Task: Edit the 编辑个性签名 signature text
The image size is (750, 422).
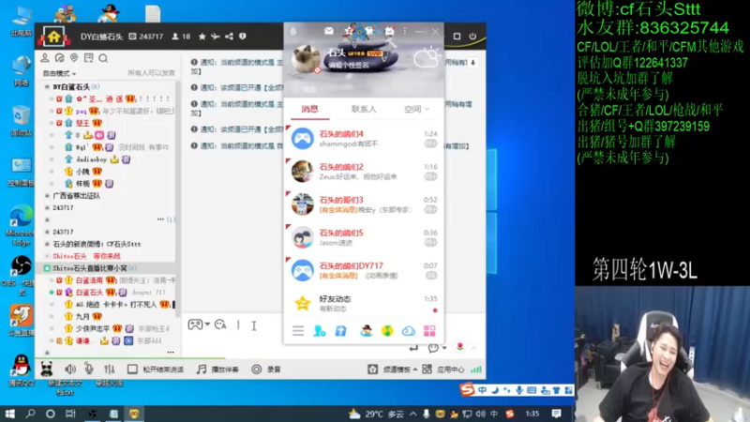Action: click(349, 66)
